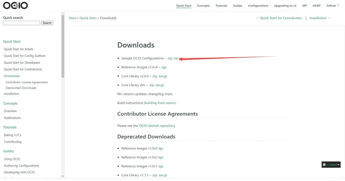345x181 pixels.
Task: Open ASWF top navigation tab
Action: [x=317, y=6]
